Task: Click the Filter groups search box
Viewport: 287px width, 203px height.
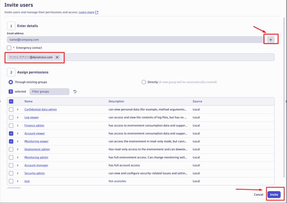Action: (x=49, y=92)
